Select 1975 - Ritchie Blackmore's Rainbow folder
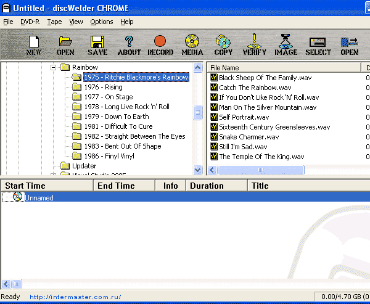This screenshot has width=370, height=304. [136, 77]
